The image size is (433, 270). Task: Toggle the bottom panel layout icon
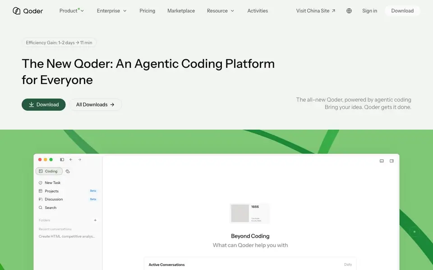(382, 161)
